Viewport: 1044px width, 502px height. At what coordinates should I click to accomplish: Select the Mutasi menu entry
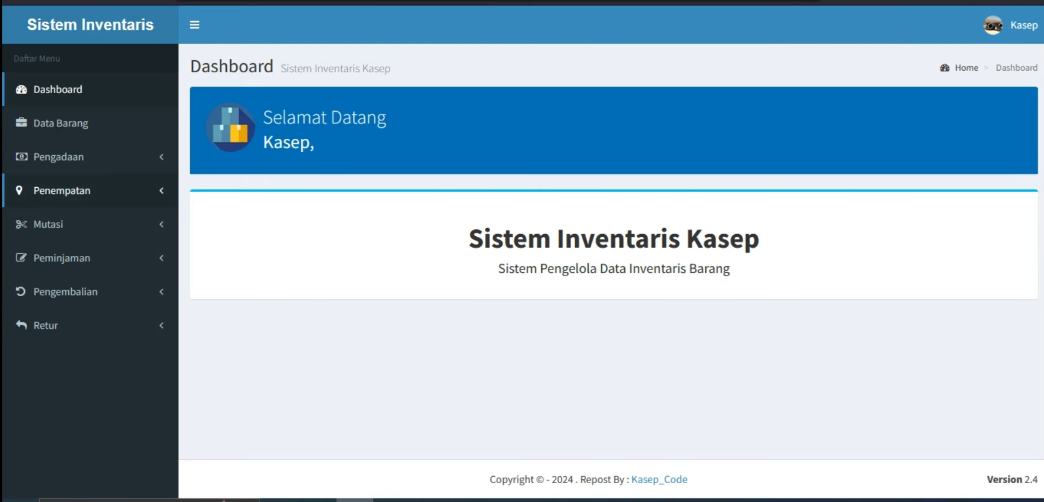click(90, 224)
